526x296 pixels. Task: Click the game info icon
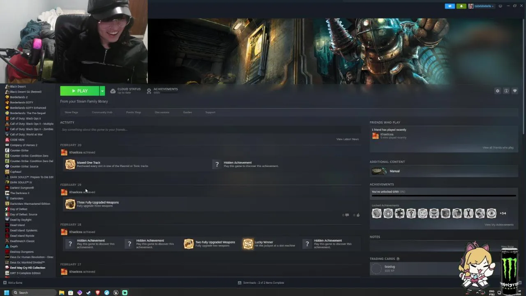click(506, 91)
